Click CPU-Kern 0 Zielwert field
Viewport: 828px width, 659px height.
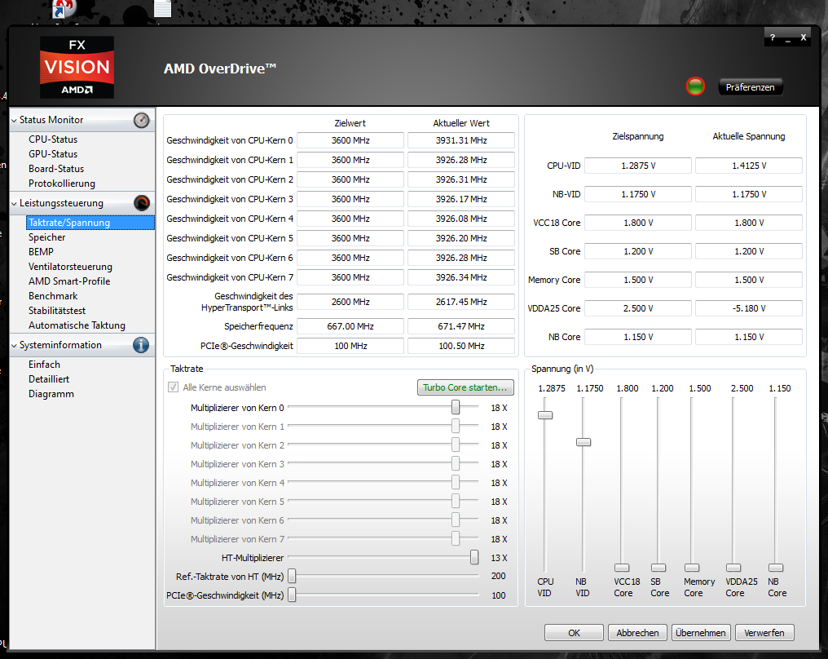[350, 140]
